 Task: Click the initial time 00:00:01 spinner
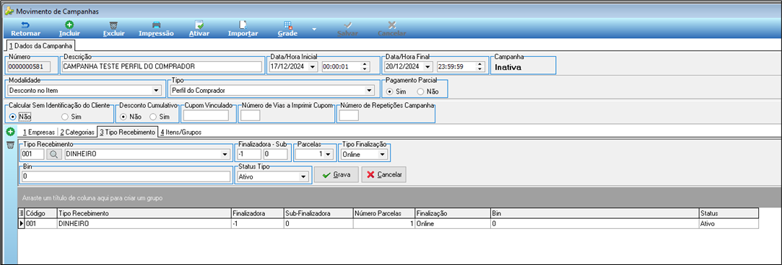(365, 66)
